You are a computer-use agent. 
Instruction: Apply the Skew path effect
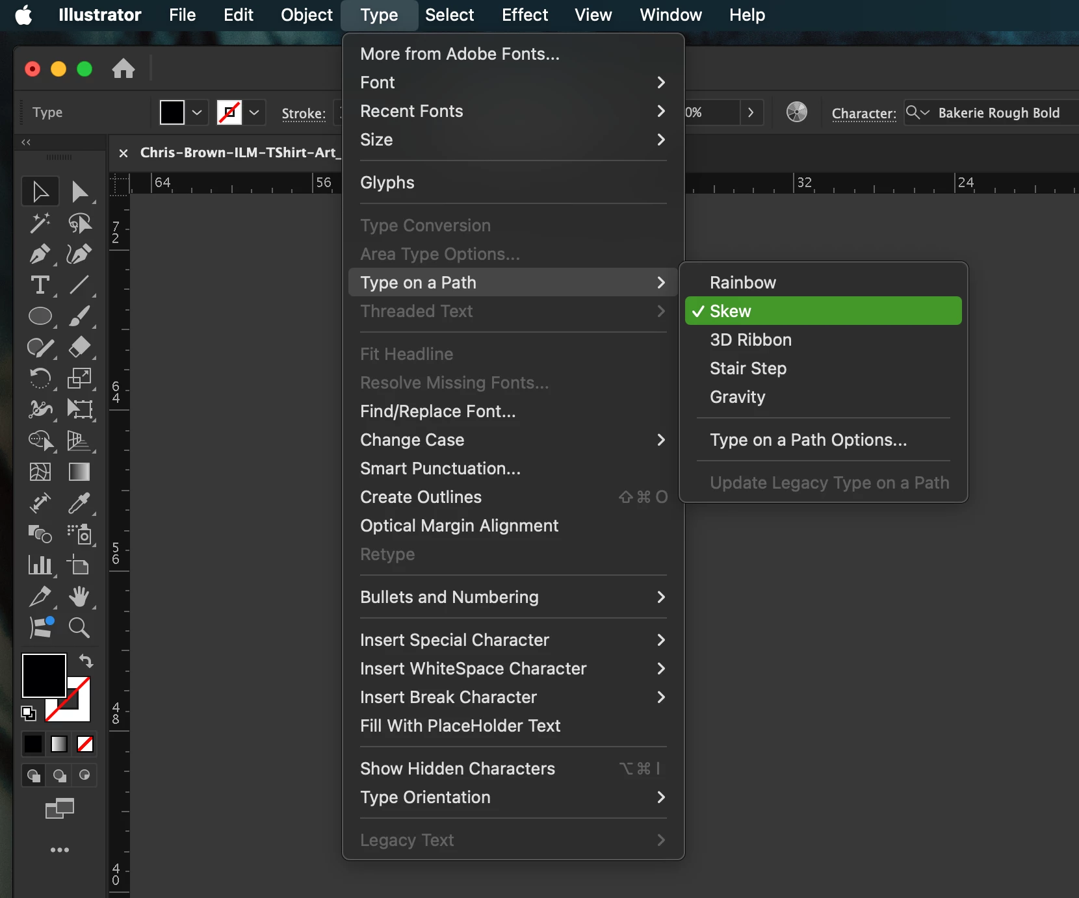[x=824, y=311]
